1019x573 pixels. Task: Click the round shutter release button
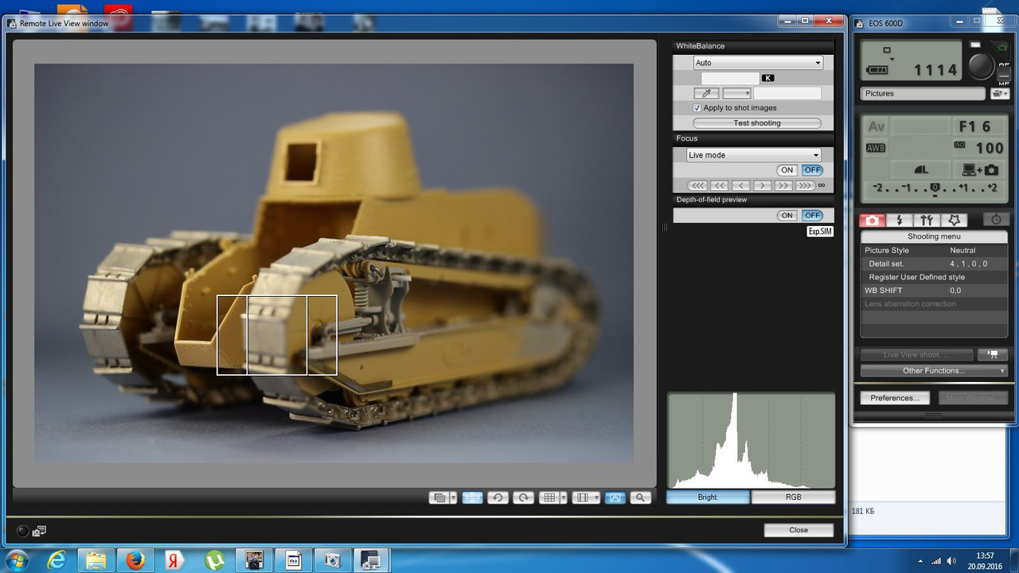coord(982,65)
